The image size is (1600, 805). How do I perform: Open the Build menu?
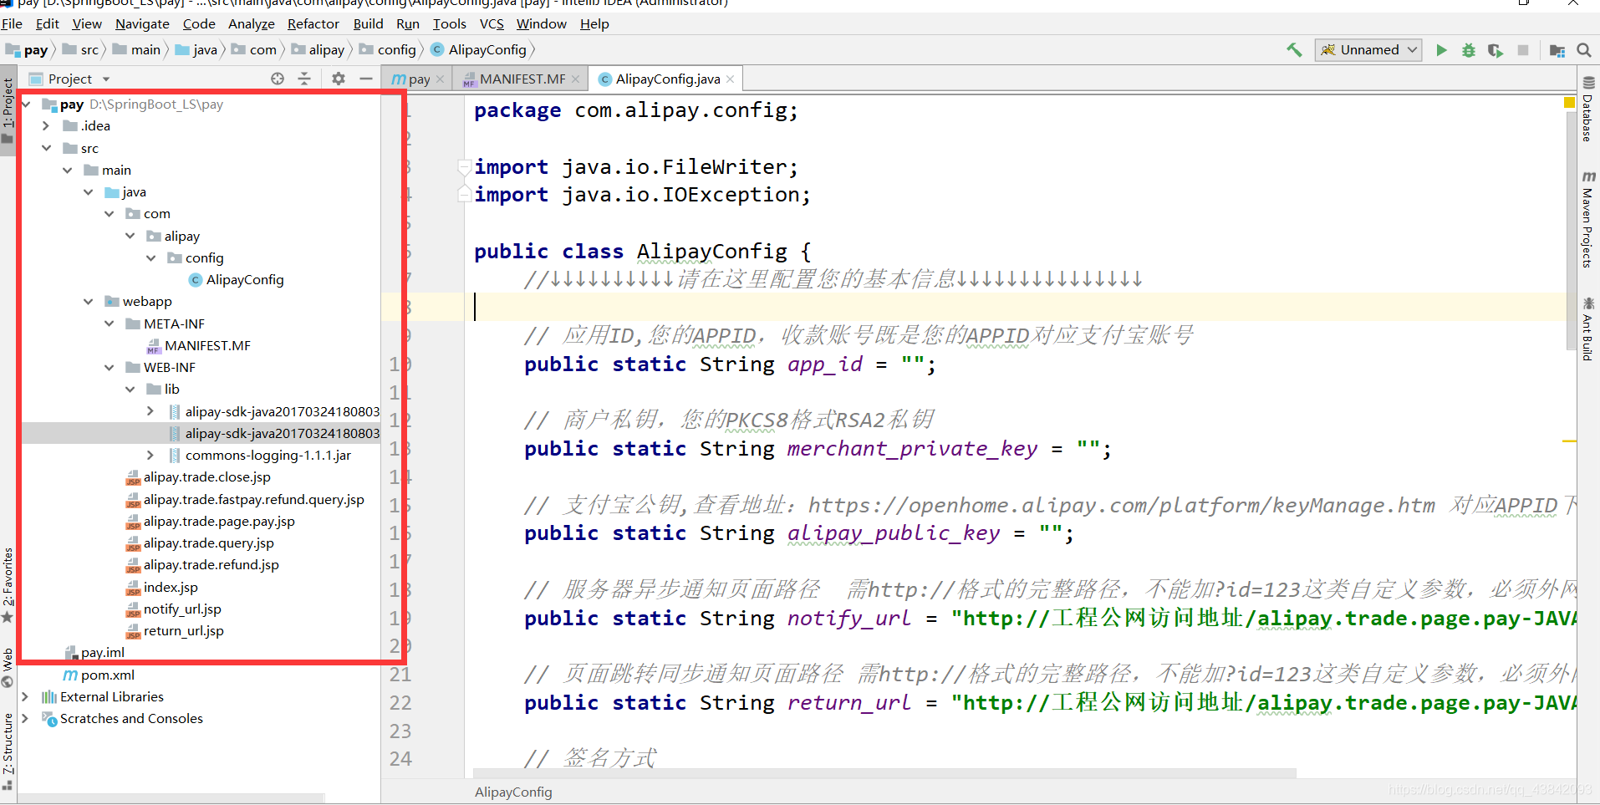[368, 24]
